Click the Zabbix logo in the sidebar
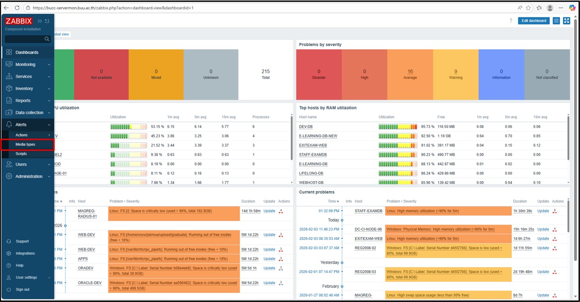580x302 pixels. click(x=19, y=21)
